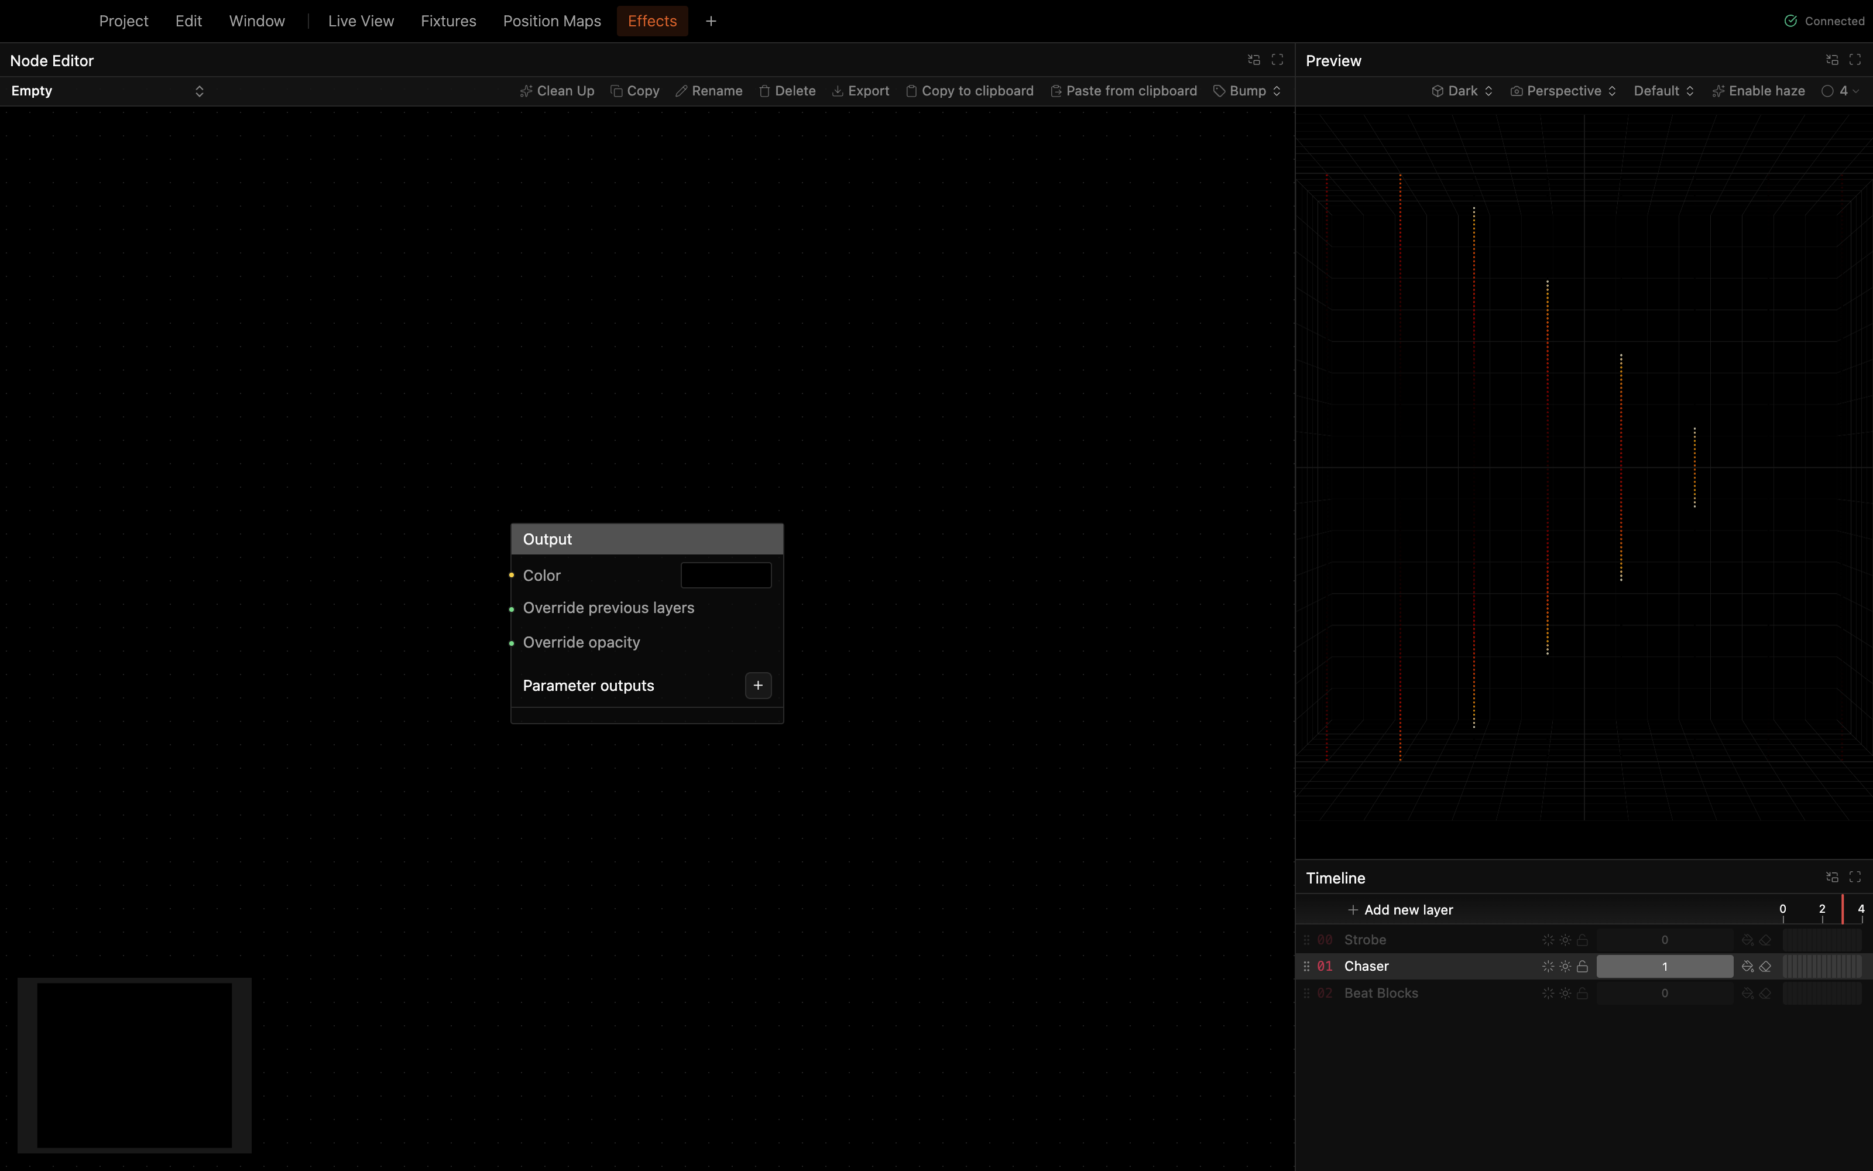
Task: Switch to the Fixtures tab
Action: (x=448, y=21)
